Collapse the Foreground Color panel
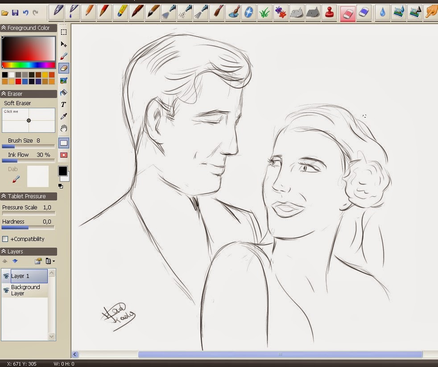Image resolution: width=438 pixels, height=367 pixels. point(4,28)
